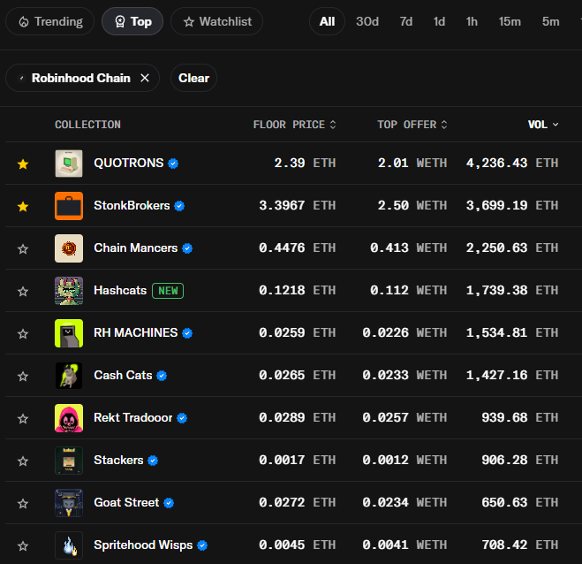Select the 5m time range

(x=550, y=21)
